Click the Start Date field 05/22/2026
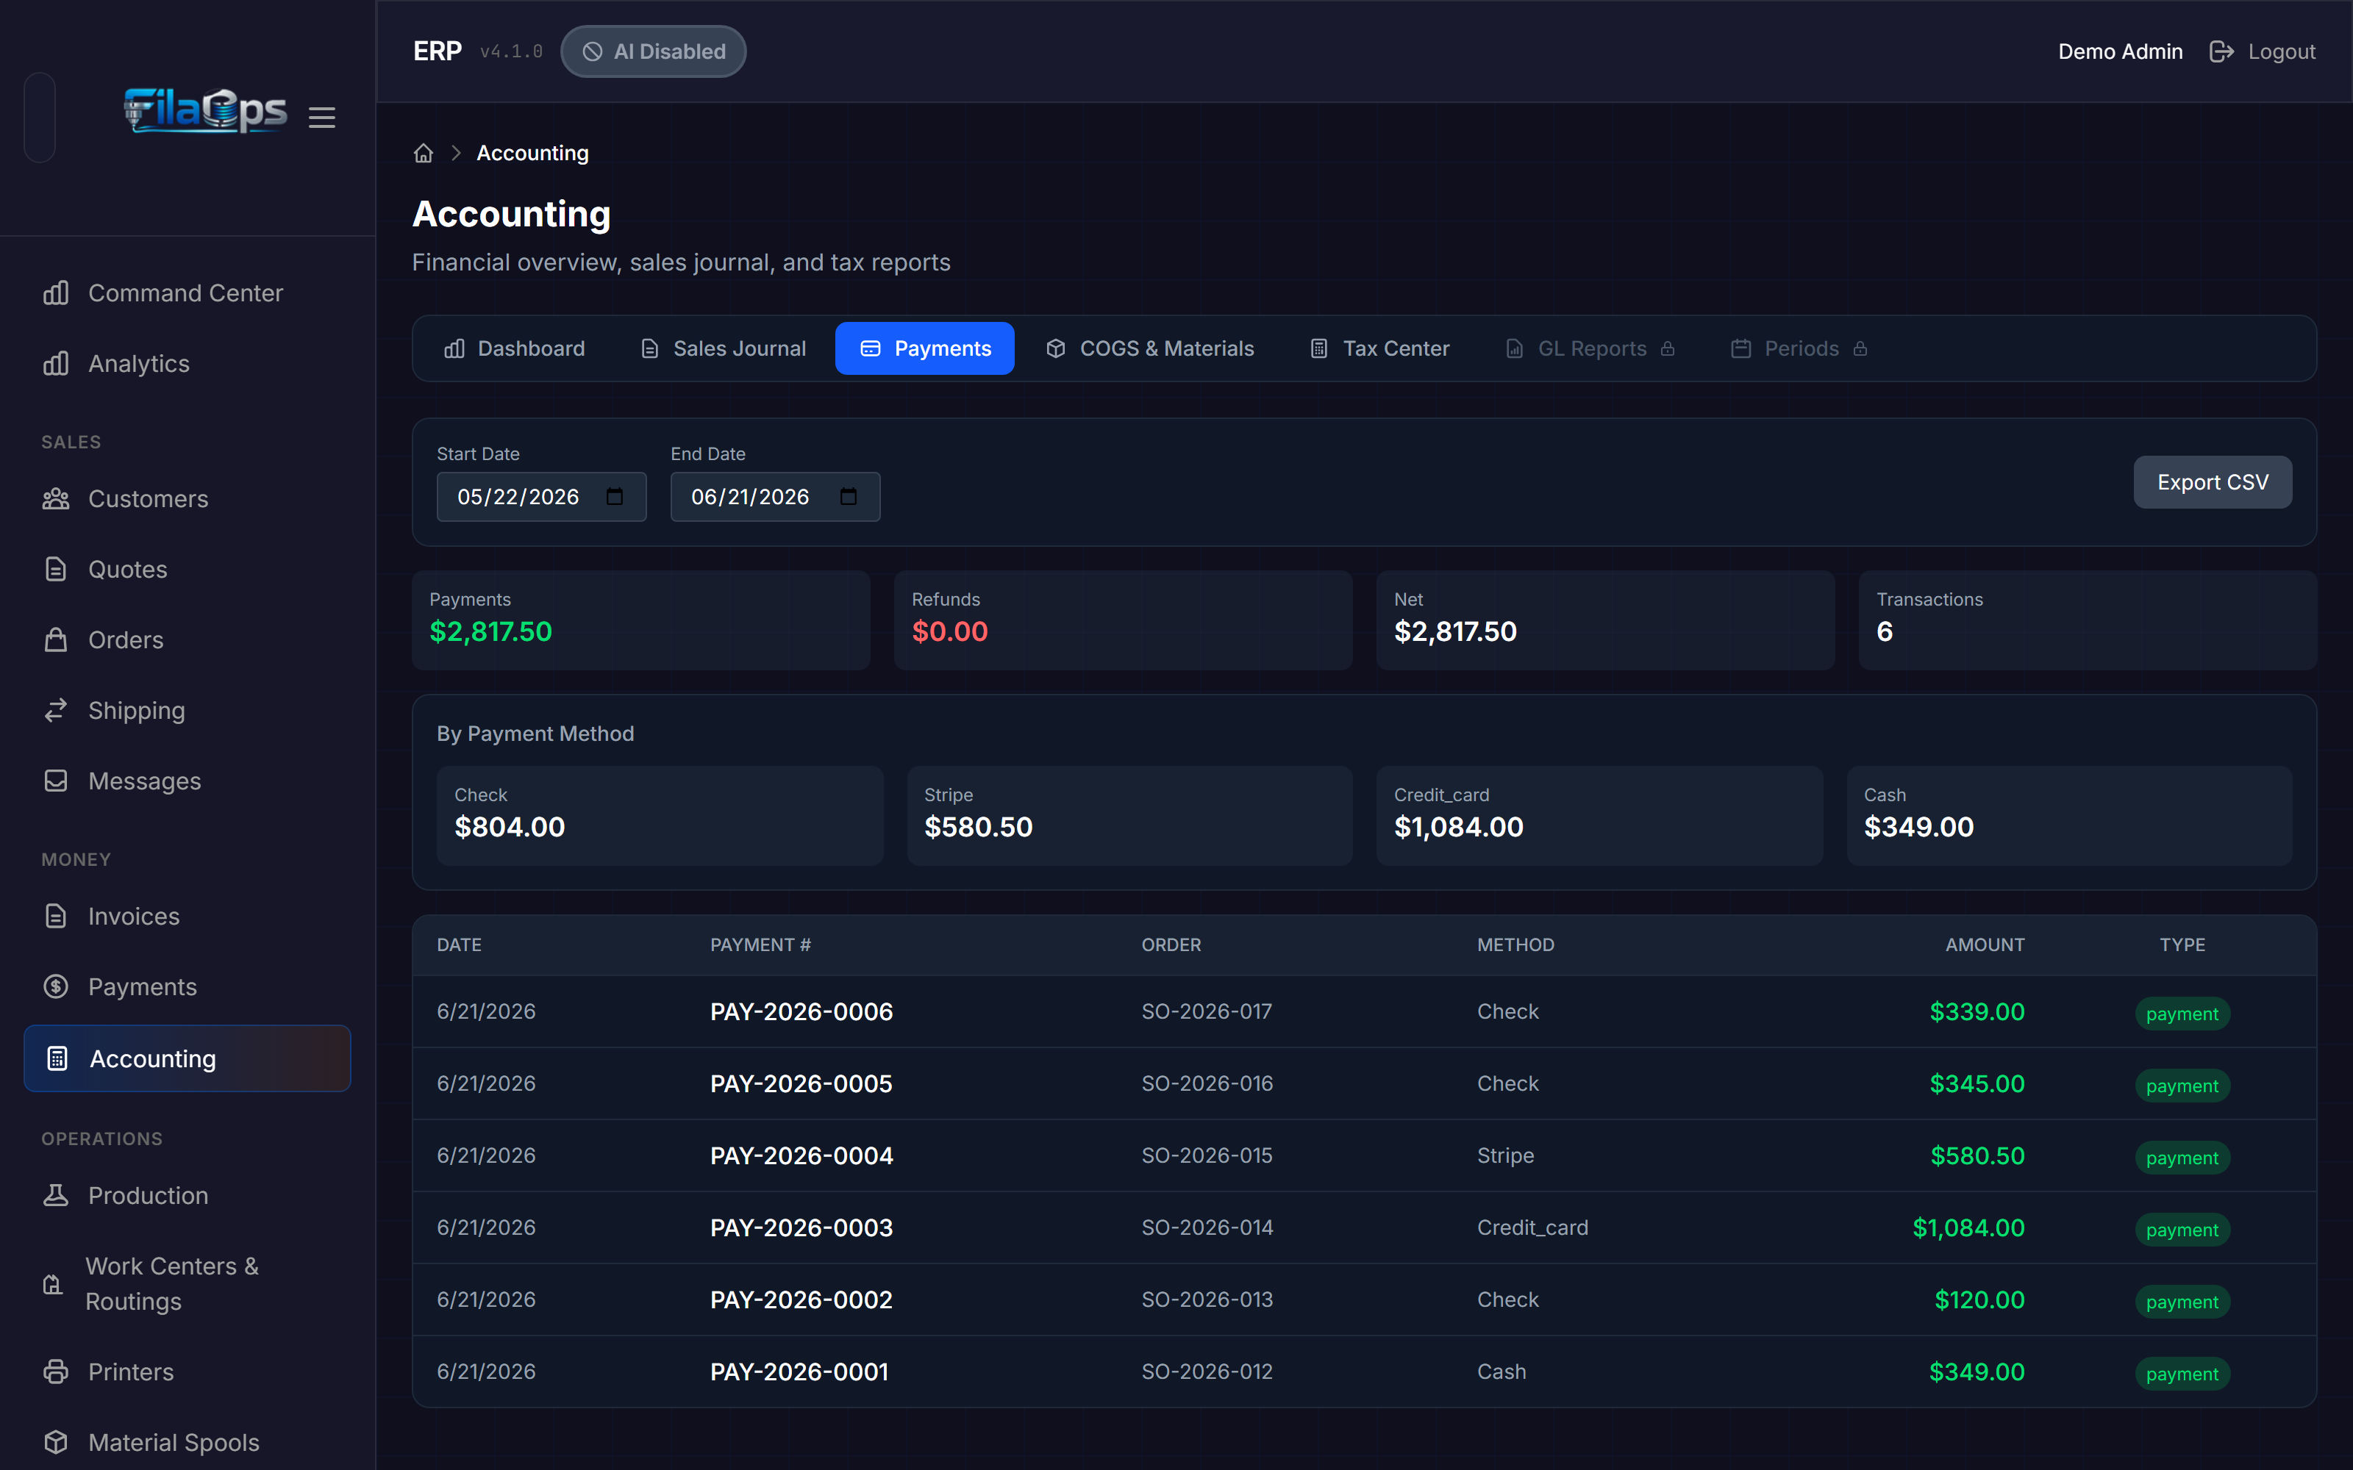Viewport: 2353px width, 1470px height. tap(540, 497)
